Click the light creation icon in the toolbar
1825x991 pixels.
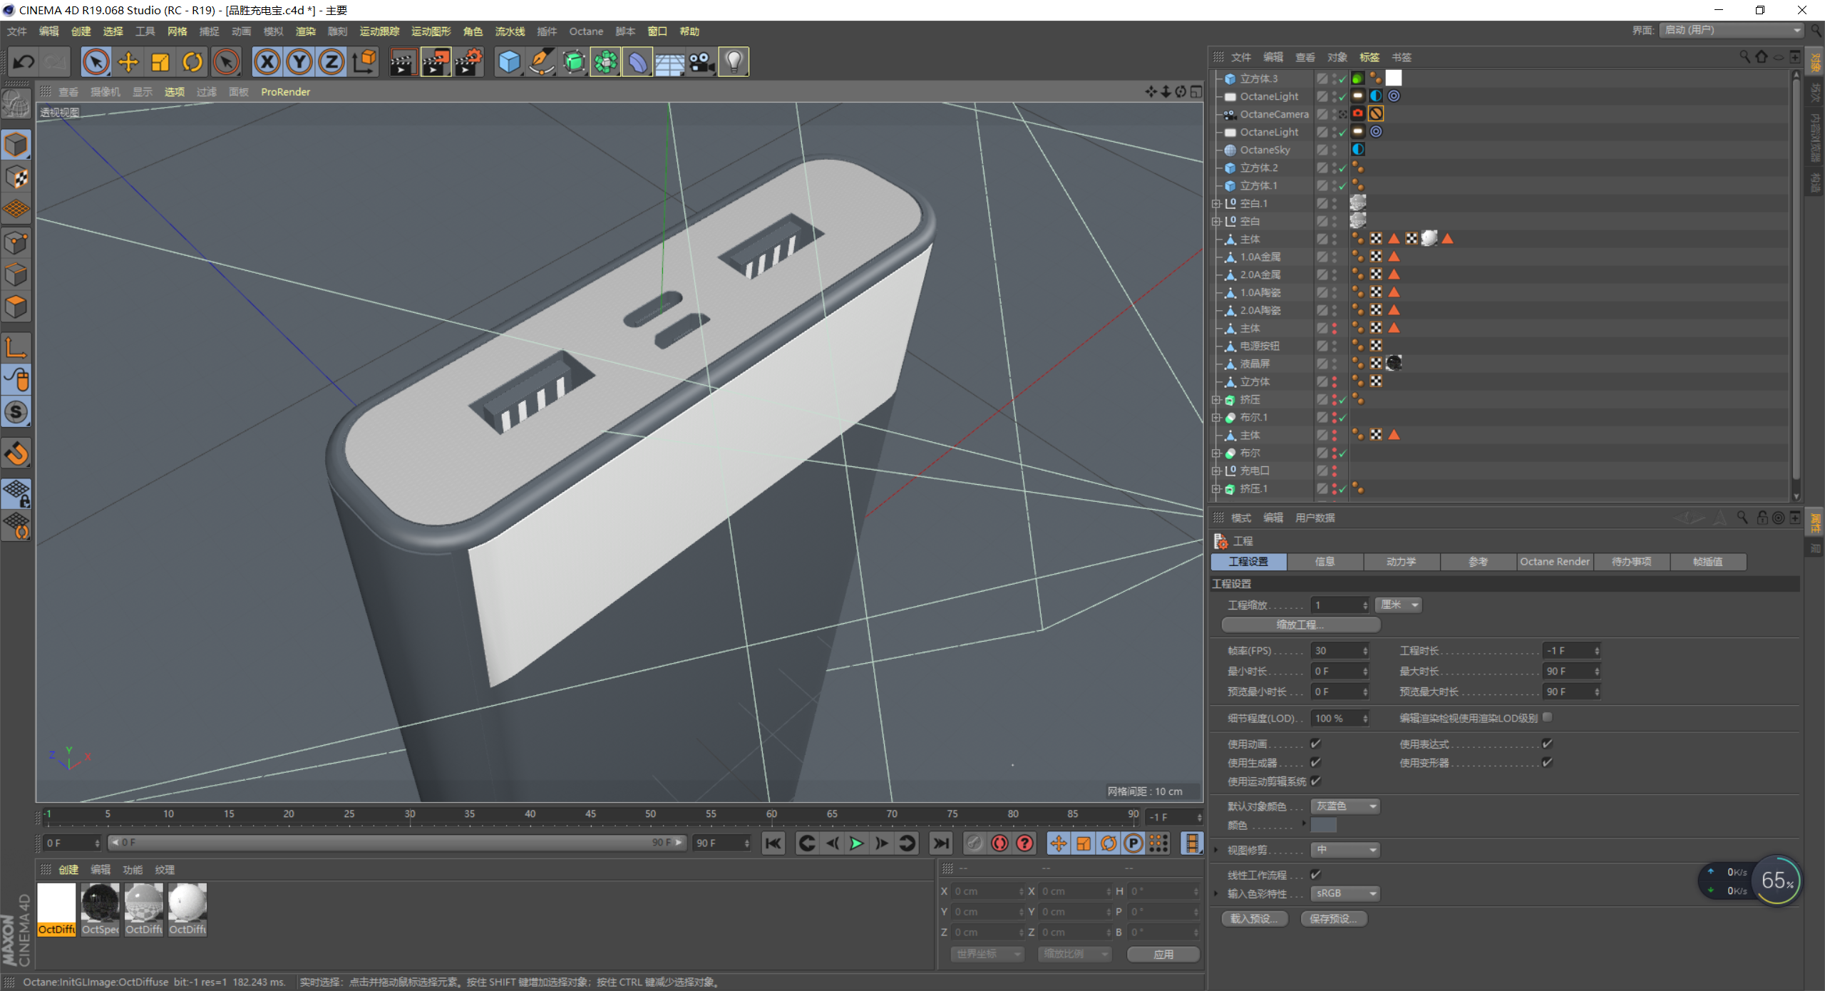point(734,62)
